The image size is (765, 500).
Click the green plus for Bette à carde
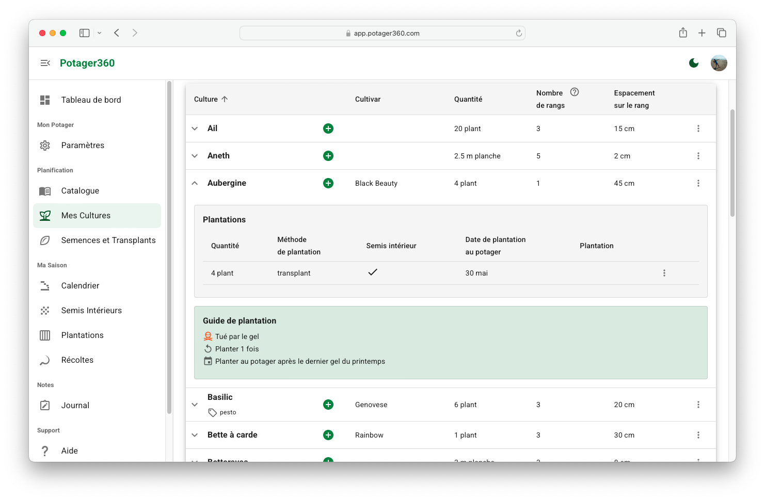click(x=328, y=435)
